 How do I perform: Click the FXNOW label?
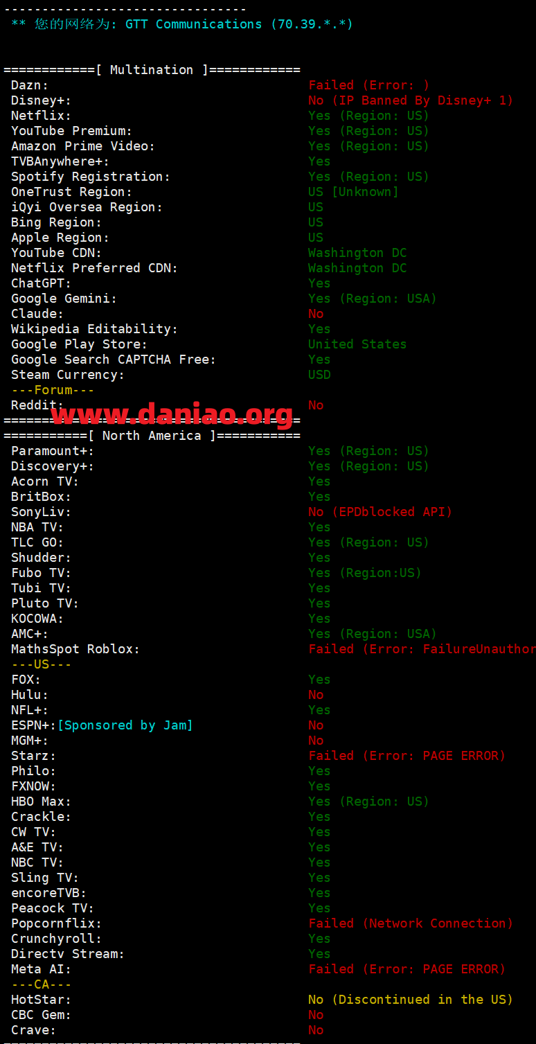[33, 786]
